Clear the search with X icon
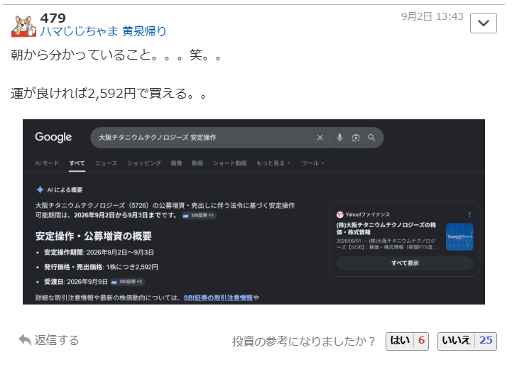This screenshot has height=367, width=517. pyautogui.click(x=320, y=138)
